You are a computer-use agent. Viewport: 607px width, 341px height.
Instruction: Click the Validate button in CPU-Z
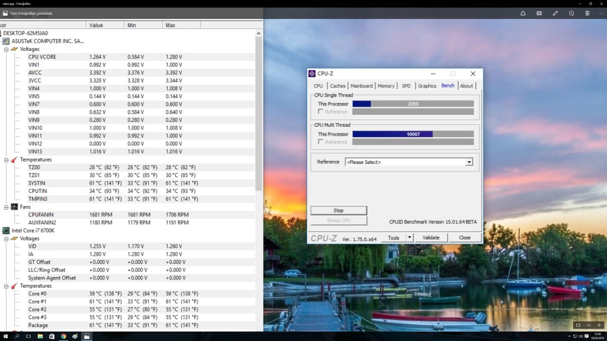pyautogui.click(x=431, y=237)
